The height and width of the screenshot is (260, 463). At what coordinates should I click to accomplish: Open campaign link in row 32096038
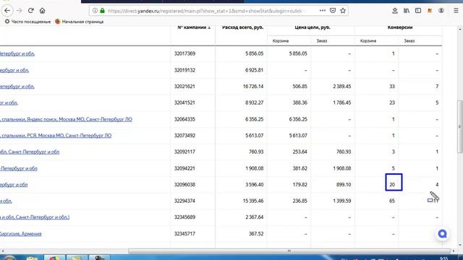pos(14,185)
